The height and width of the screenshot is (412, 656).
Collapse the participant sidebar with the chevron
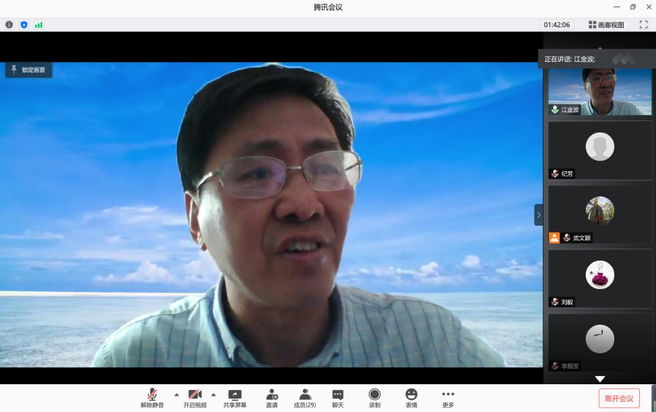point(538,215)
